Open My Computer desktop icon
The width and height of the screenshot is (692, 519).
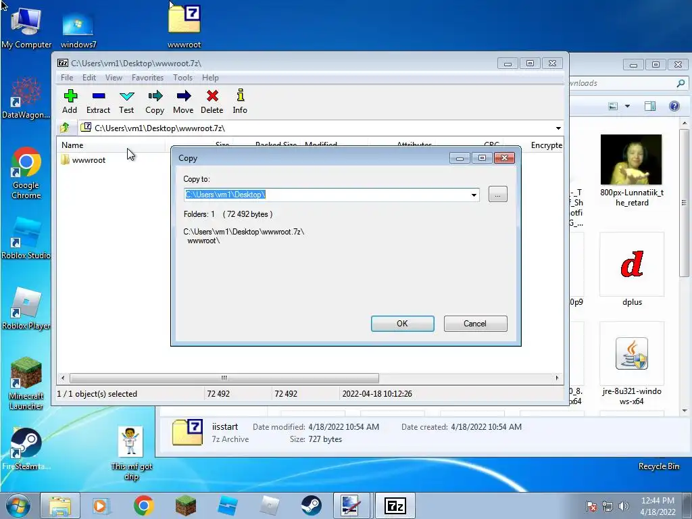click(x=26, y=27)
